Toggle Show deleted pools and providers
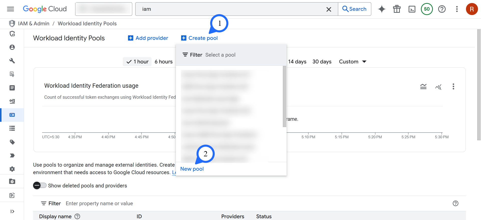This screenshot has width=481, height=220. pos(40,185)
